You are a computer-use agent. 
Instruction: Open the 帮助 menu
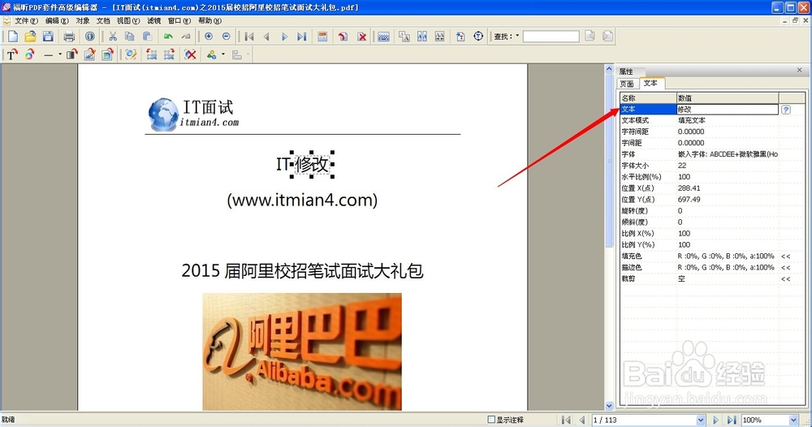click(209, 21)
